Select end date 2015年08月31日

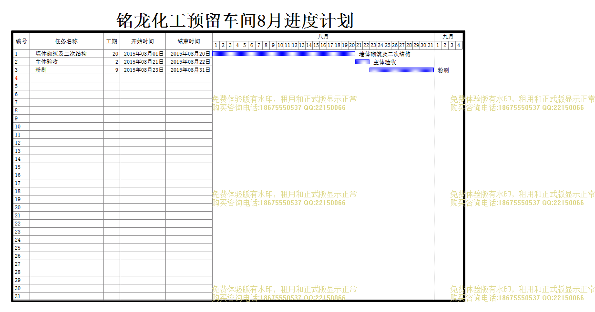tap(189, 70)
